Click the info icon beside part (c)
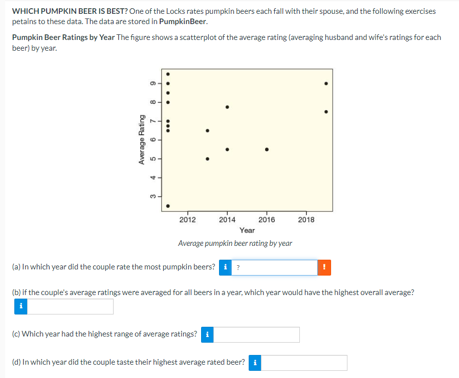459x378 pixels. (207, 334)
